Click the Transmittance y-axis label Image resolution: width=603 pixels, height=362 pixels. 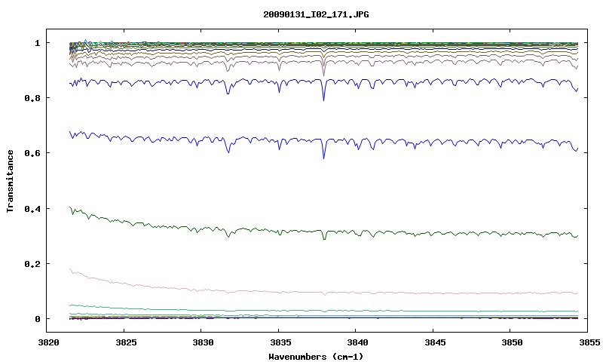click(x=10, y=181)
